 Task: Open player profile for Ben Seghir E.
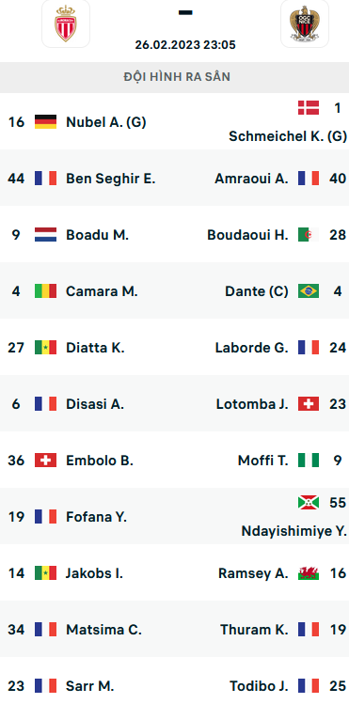pos(110,179)
